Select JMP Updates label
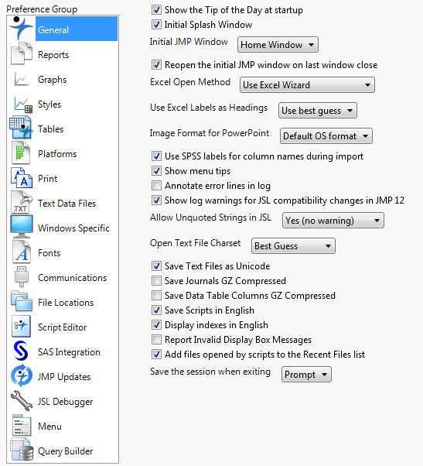Image resolution: width=423 pixels, height=466 pixels. coord(64,377)
